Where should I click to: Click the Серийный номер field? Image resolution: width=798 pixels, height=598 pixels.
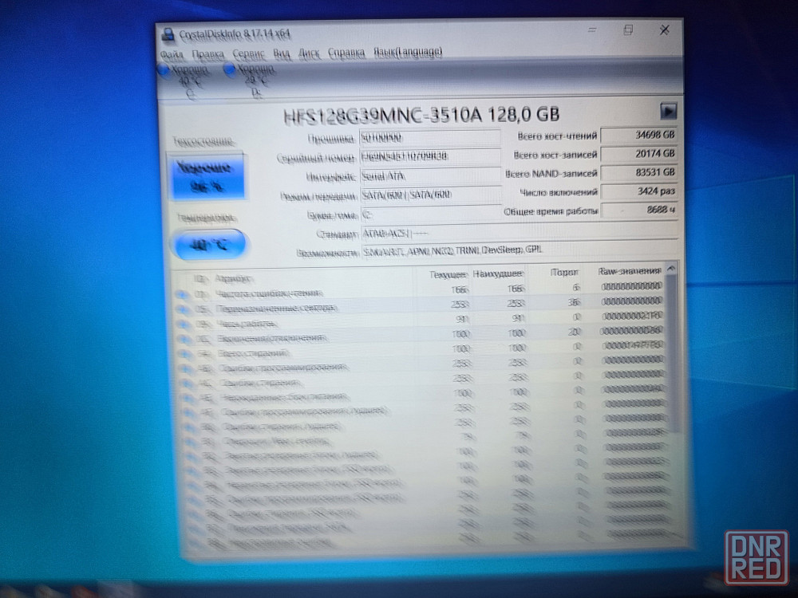click(430, 156)
